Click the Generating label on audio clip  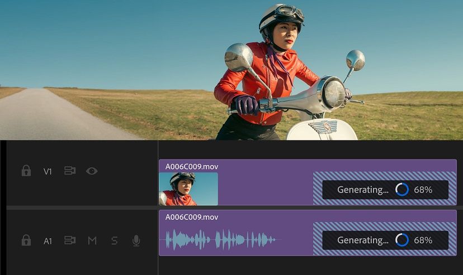362,240
